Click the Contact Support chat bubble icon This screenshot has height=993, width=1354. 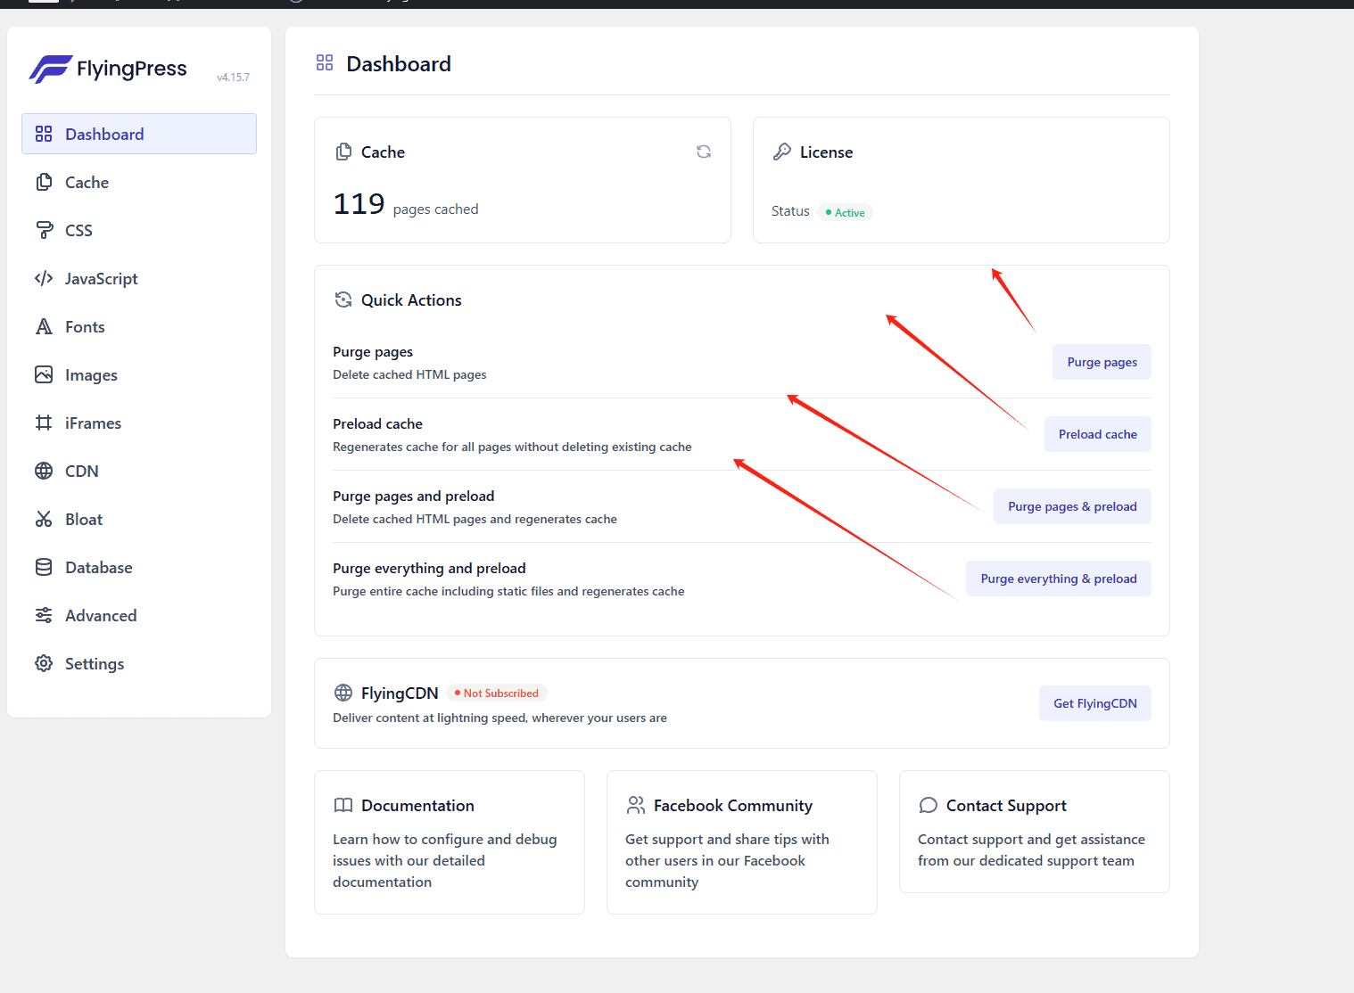pos(929,805)
